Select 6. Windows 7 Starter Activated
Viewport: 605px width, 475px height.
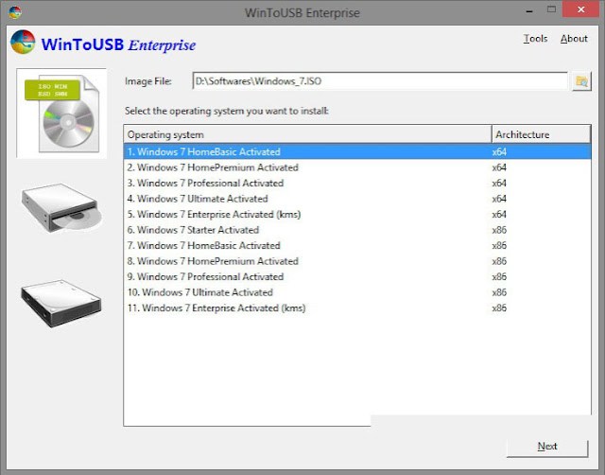click(357, 230)
